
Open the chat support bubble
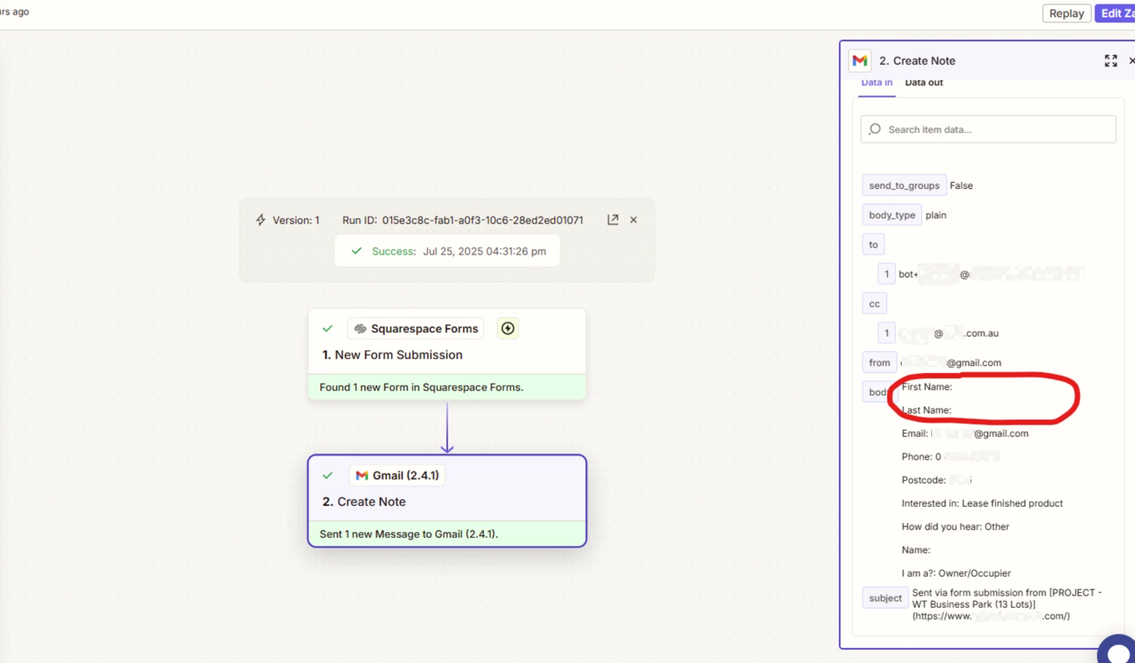pos(1119,651)
